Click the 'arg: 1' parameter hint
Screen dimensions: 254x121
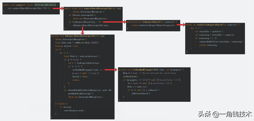point(47,8)
